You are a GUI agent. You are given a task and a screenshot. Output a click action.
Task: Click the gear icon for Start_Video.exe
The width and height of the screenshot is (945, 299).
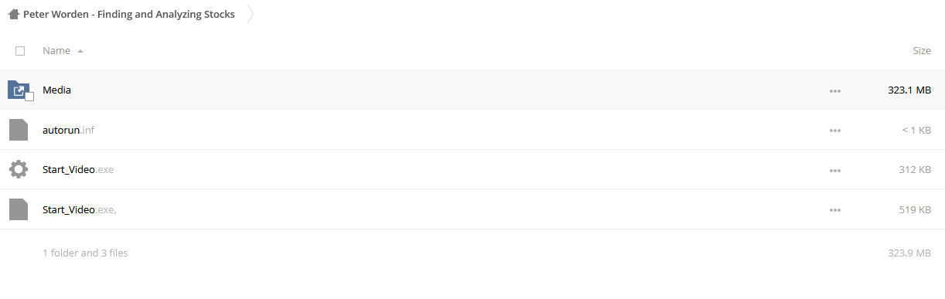click(x=19, y=169)
